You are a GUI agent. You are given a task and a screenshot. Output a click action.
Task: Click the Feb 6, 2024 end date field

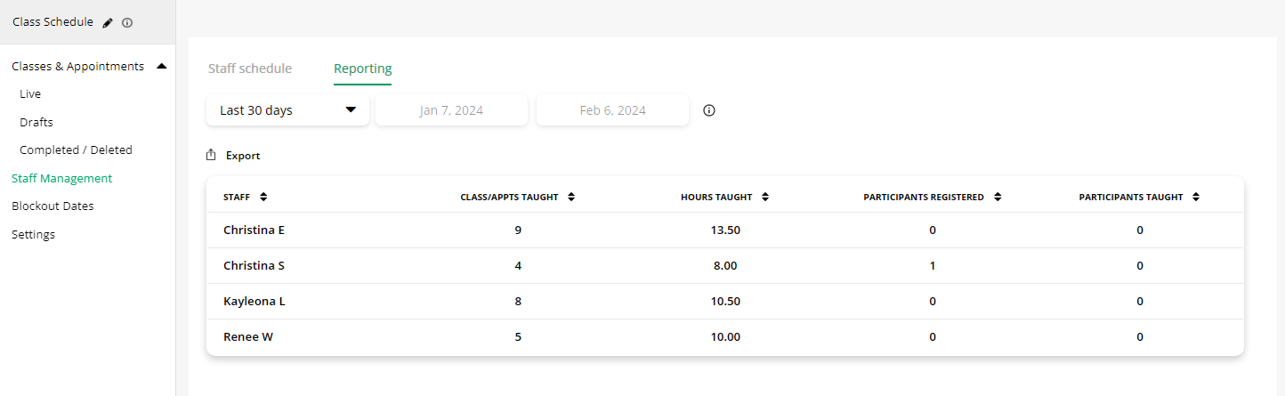(x=612, y=110)
